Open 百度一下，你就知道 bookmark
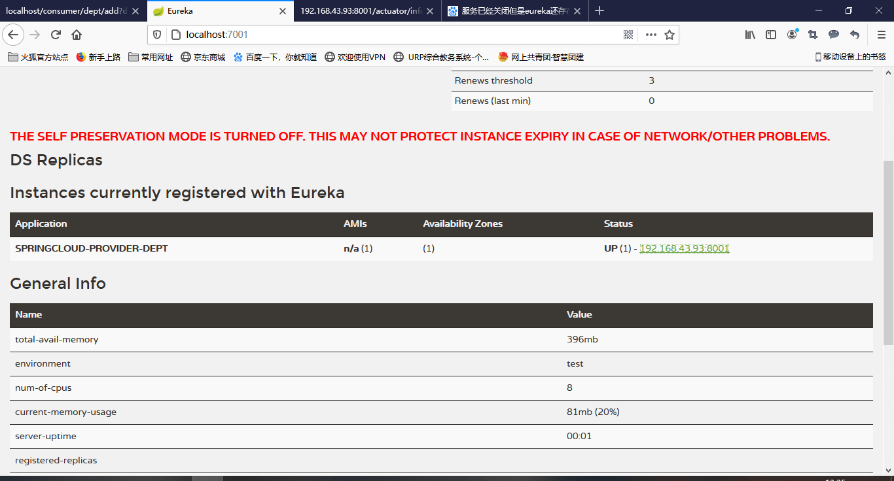The width and height of the screenshot is (894, 481). 275,57
